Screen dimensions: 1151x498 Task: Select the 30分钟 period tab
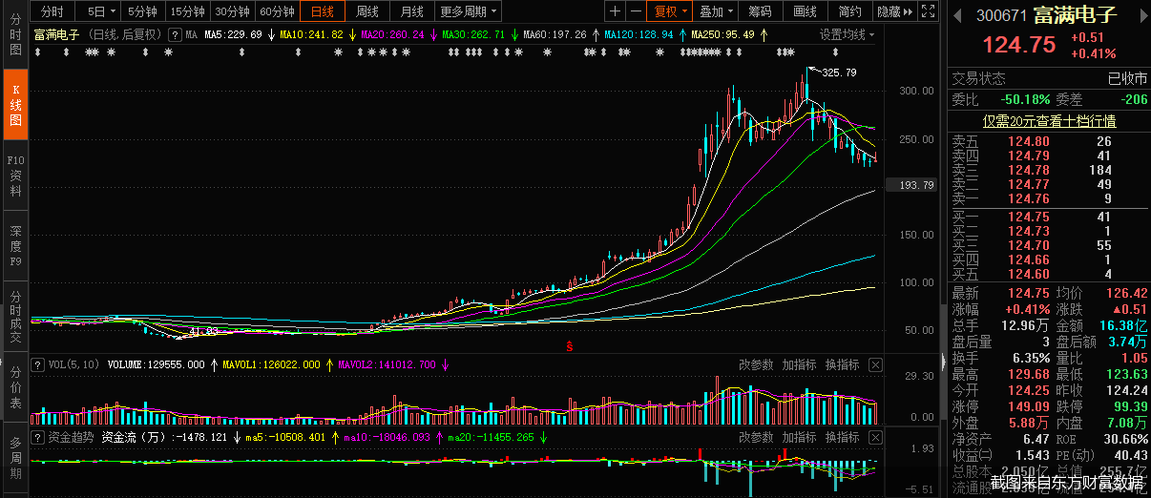[x=233, y=11]
